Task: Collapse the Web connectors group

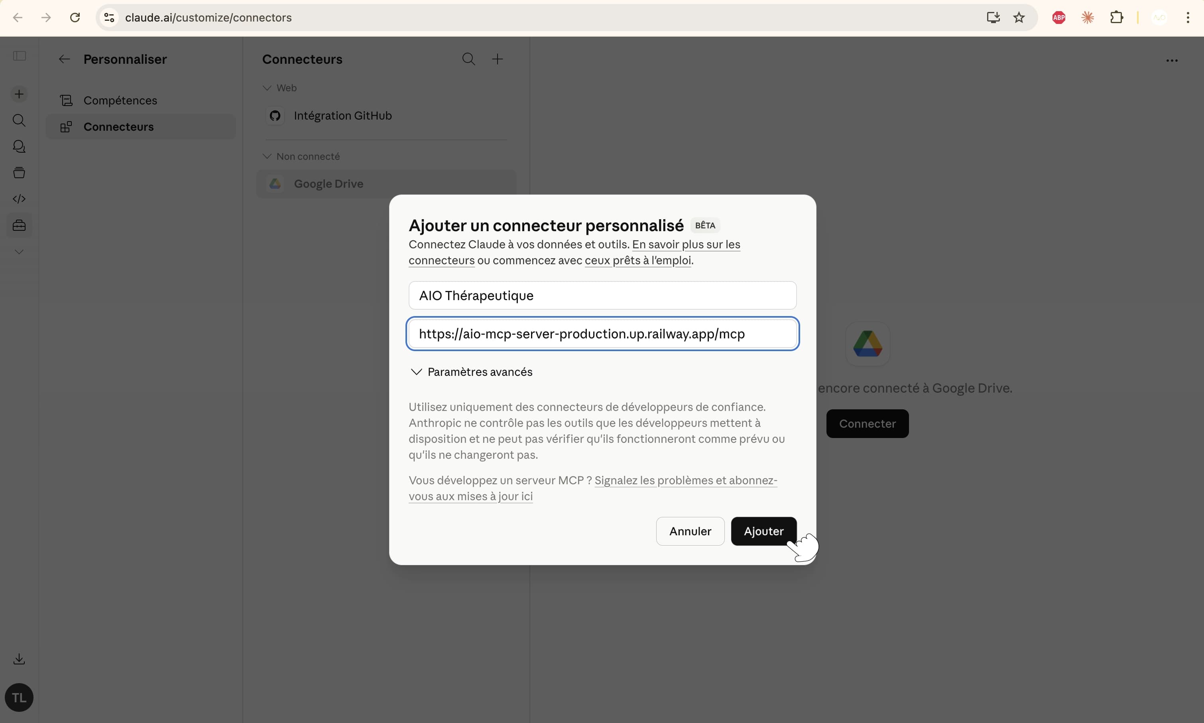Action: [x=280, y=88]
